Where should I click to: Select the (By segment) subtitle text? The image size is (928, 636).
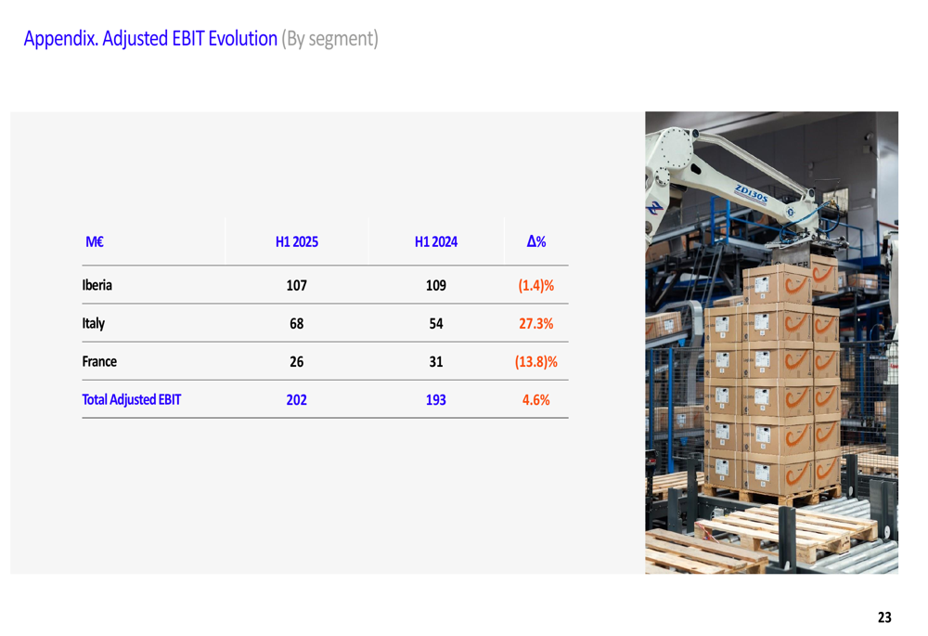(x=329, y=39)
